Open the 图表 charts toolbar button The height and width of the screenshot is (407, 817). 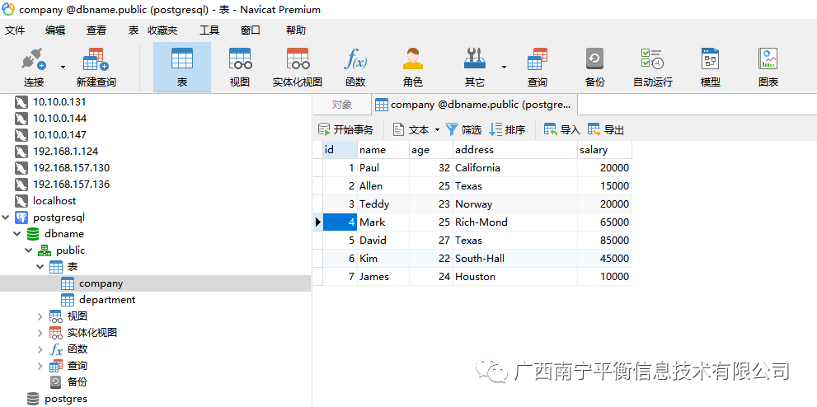pyautogui.click(x=768, y=67)
